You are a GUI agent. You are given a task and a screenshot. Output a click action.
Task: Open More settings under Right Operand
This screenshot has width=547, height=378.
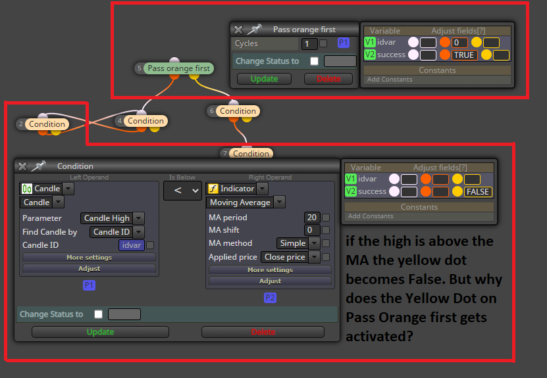pyautogui.click(x=270, y=270)
